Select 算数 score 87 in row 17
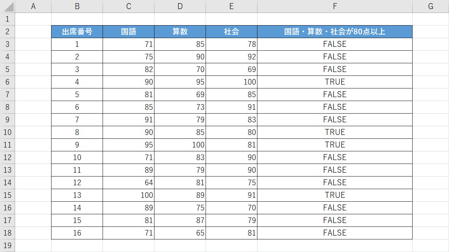This screenshot has height=252, width=449. 180,220
